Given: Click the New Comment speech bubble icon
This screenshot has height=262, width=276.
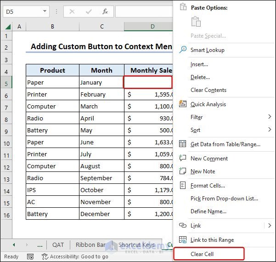Looking at the screenshot, I should pos(182,158).
